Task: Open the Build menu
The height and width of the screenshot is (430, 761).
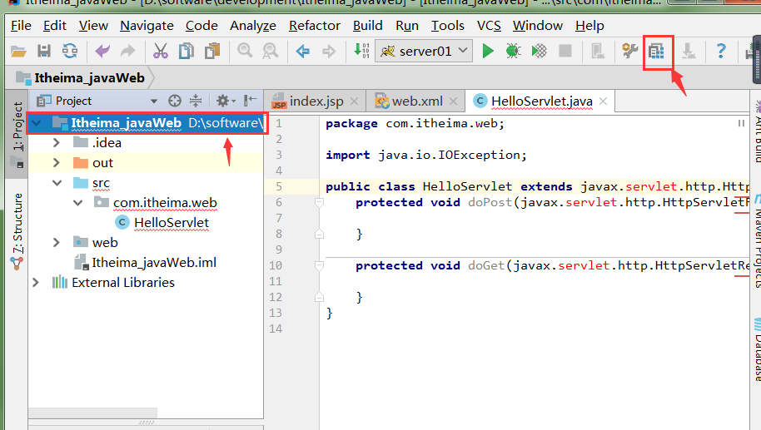Action: [x=367, y=25]
